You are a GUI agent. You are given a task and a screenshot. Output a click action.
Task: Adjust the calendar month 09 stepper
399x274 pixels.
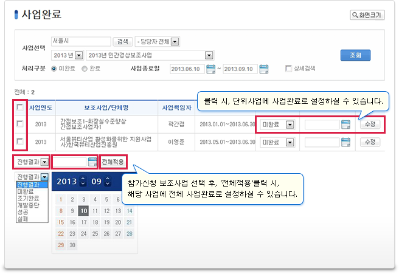point(108,181)
